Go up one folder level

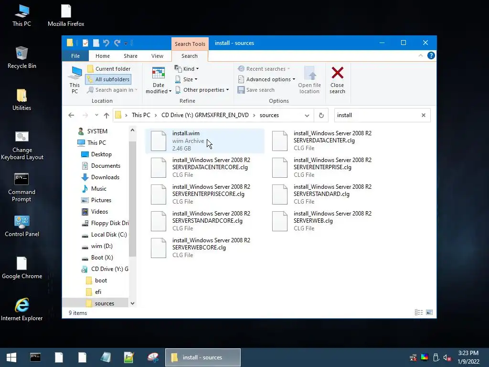tap(106, 115)
